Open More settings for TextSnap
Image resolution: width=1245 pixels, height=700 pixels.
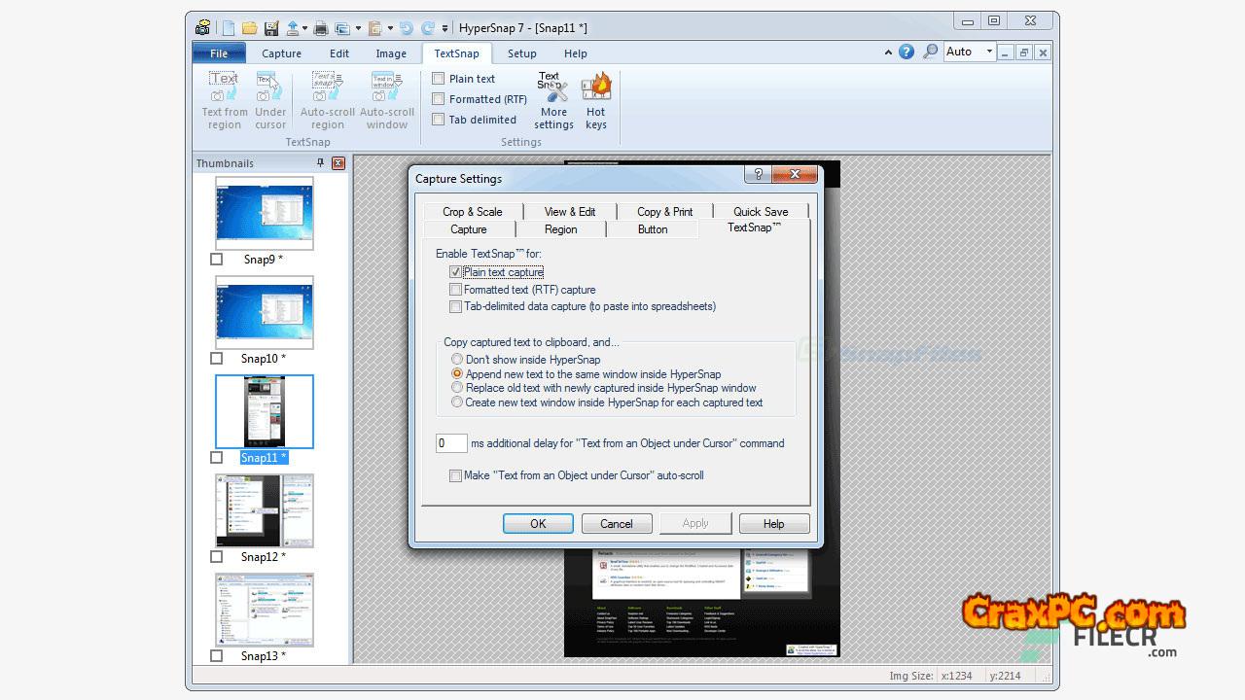(553, 100)
